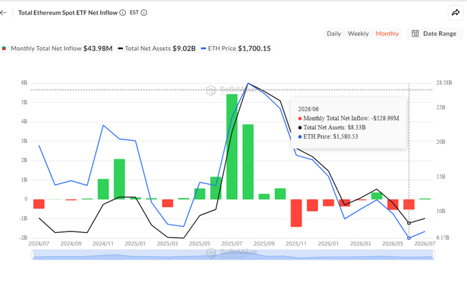Screen dimensions: 467x296
Task: Click the 2026/01 x-axis label
Action: click(328, 244)
